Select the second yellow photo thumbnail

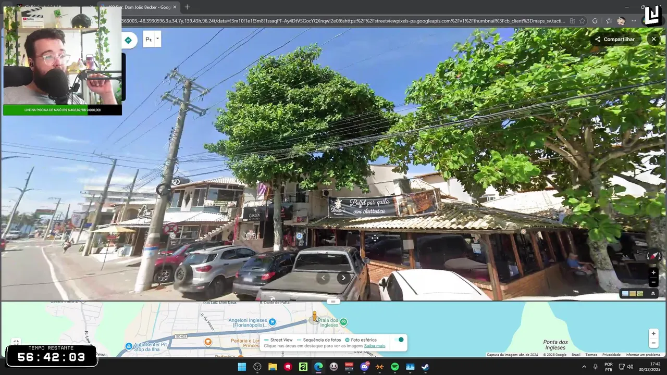633,294
